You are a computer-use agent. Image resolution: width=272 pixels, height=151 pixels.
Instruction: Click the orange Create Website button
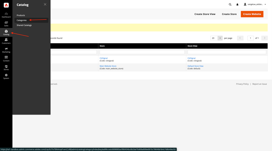(x=252, y=14)
